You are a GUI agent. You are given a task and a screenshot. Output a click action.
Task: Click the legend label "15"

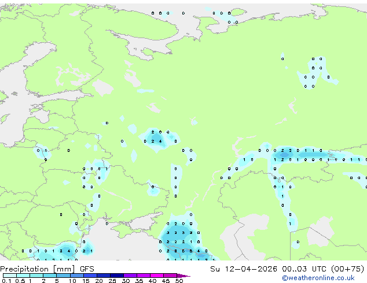pos(86,281)
